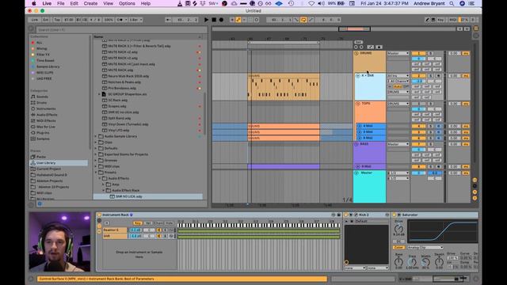
Task: Toggle the Key map mode button
Action: click(x=440, y=20)
